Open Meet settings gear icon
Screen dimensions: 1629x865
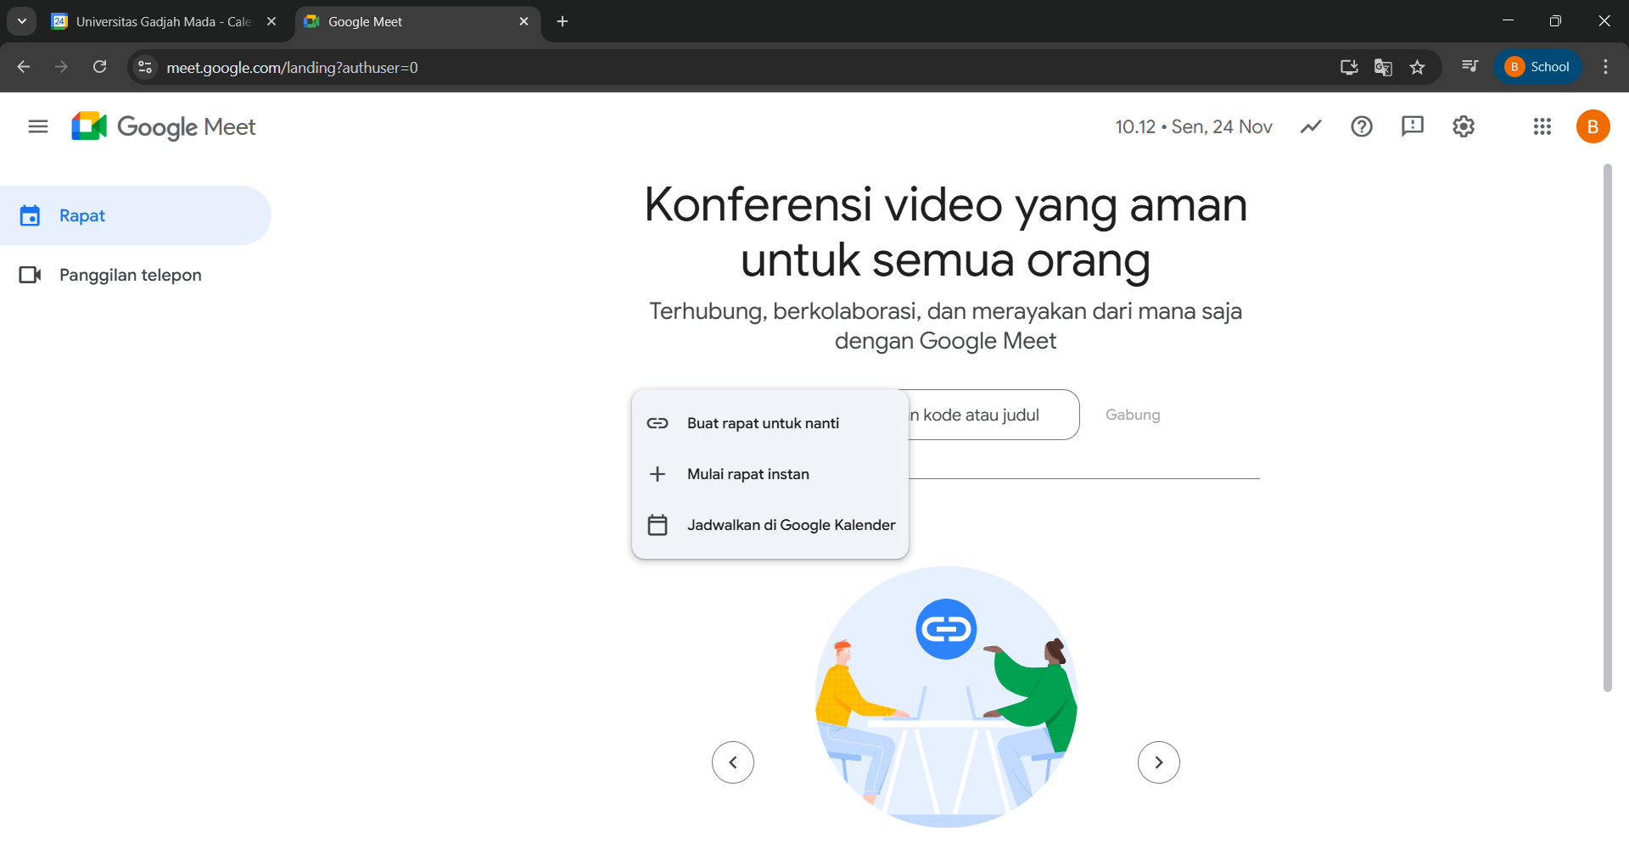pos(1464,127)
